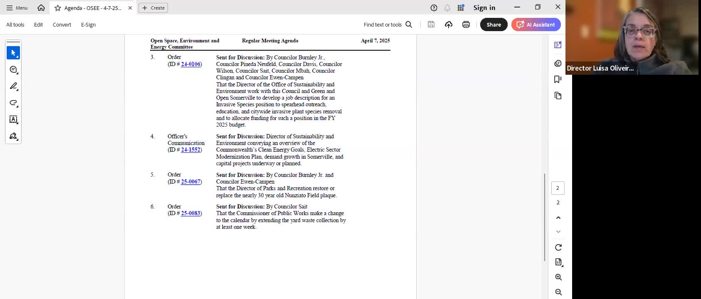The width and height of the screenshot is (701, 299).
Task: Click the Sign in link
Action: tap(484, 8)
